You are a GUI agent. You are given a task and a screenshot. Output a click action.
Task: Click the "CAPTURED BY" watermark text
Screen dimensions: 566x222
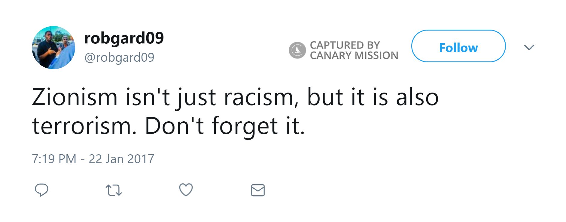pyautogui.click(x=345, y=45)
